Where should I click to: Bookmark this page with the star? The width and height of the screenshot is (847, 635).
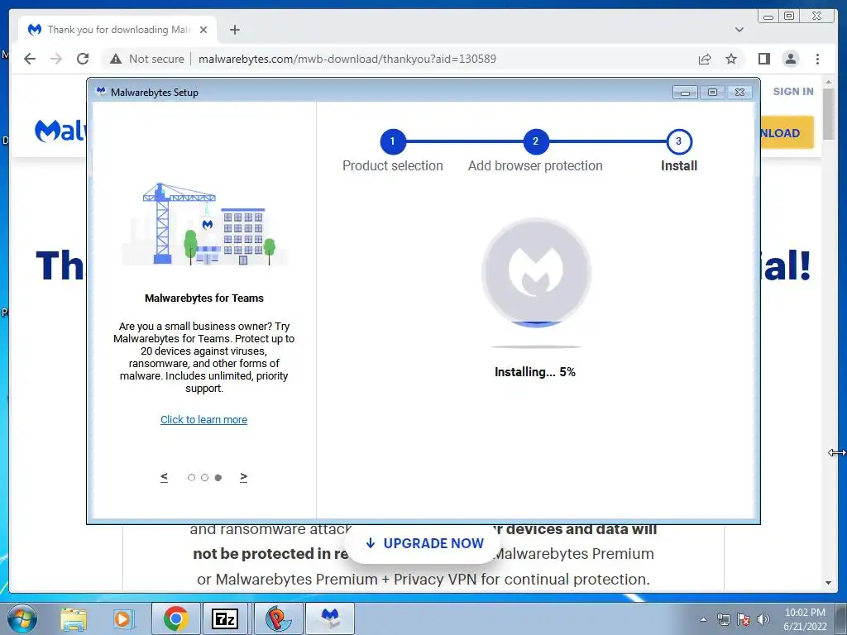(731, 59)
